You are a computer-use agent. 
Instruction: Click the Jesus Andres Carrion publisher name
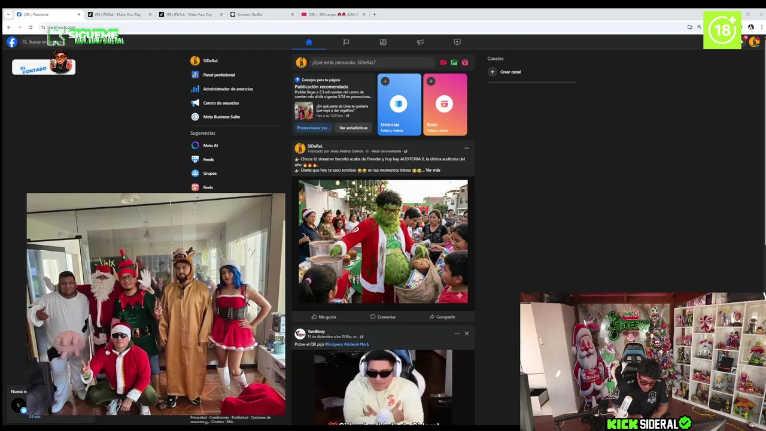[346, 151]
